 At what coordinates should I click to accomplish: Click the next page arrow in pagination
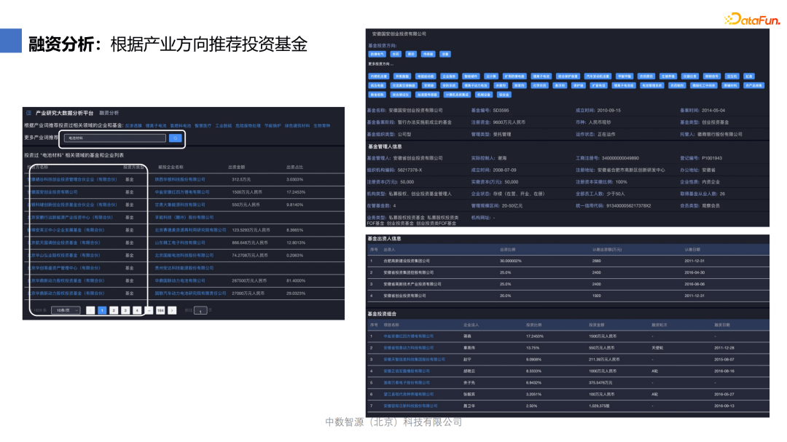172,310
